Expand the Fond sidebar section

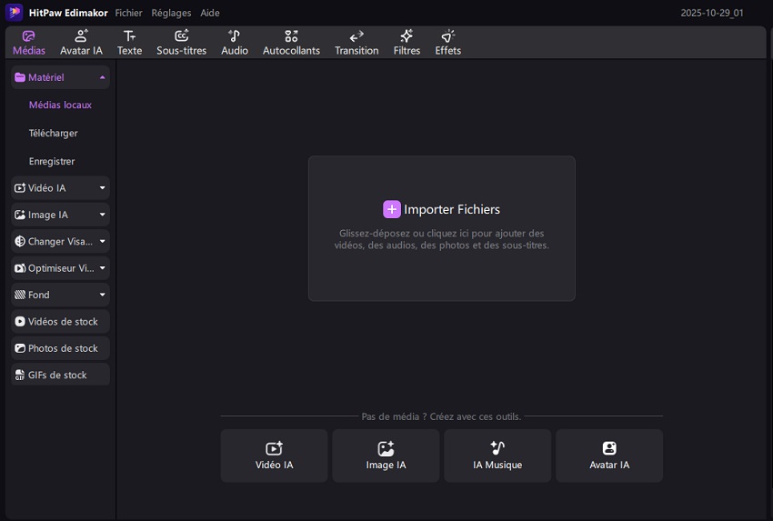point(102,296)
